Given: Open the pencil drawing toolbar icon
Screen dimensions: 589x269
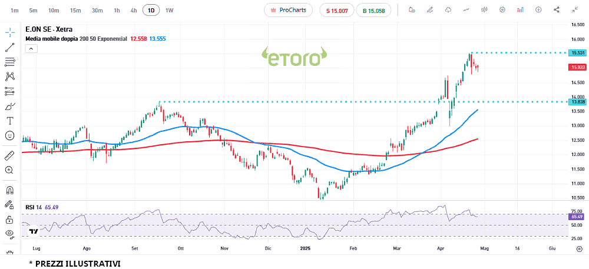Looking at the screenshot, I should tap(430, 10).
